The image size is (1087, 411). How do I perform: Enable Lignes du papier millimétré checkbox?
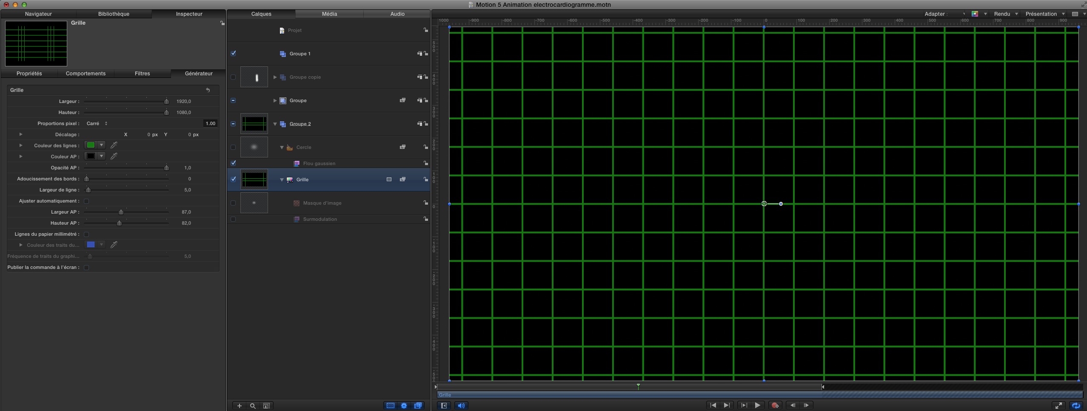coord(86,234)
